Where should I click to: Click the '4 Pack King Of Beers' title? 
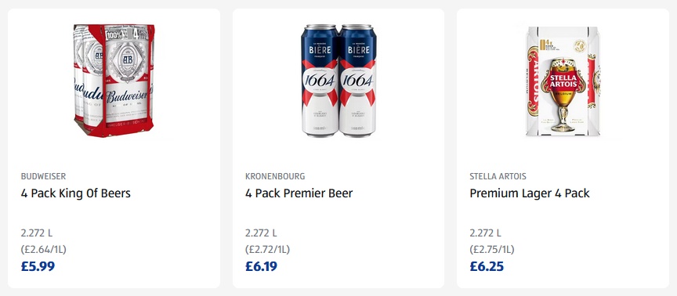pyautogui.click(x=75, y=193)
